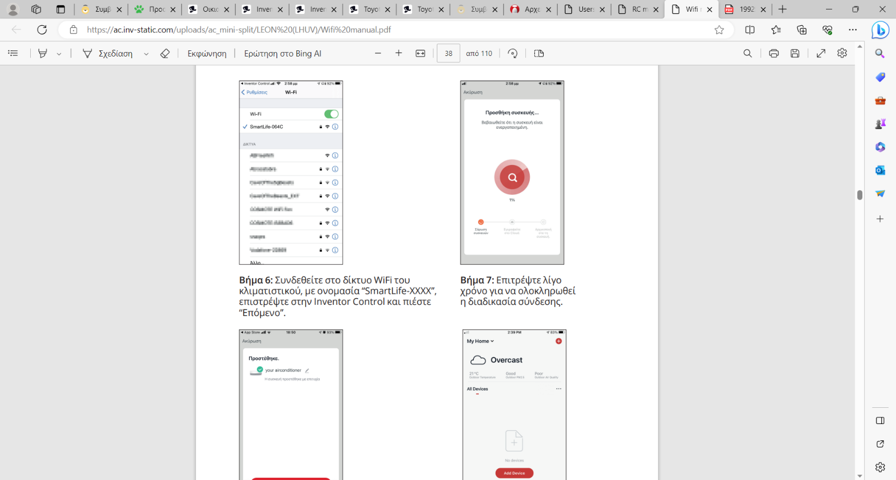Select the highlight tool
Image resolution: width=896 pixels, height=480 pixels.
point(43,53)
